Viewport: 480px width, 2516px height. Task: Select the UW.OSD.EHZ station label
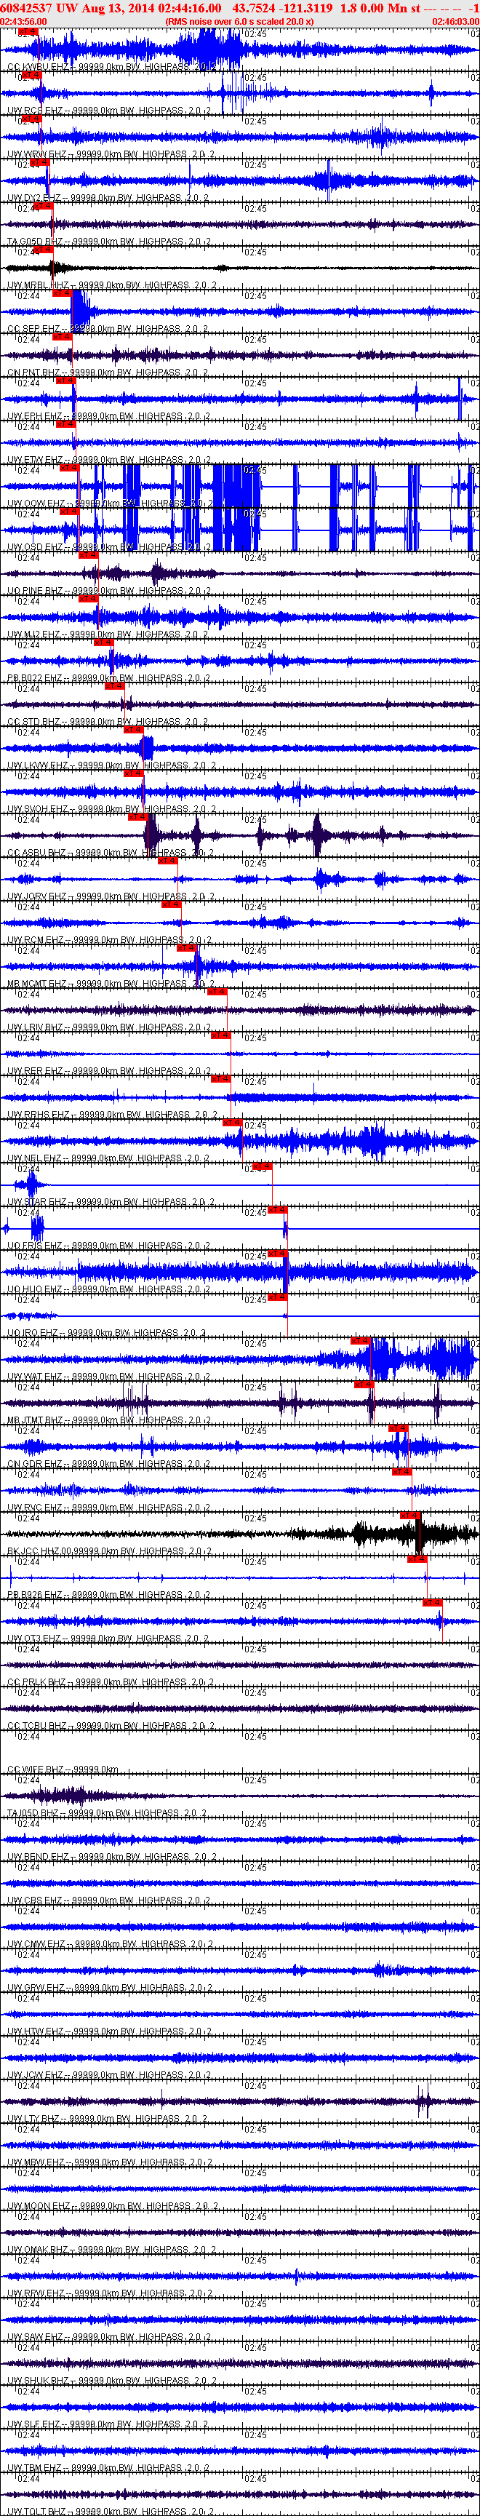point(111,547)
